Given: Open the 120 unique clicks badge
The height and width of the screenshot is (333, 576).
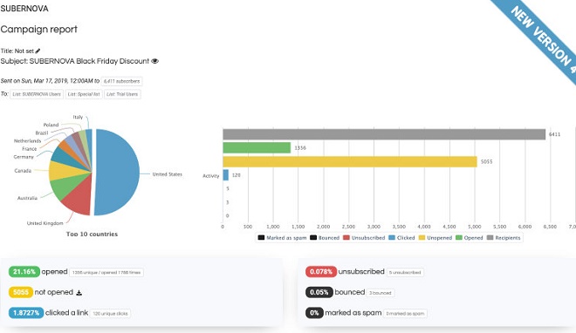Looking at the screenshot, I should [x=110, y=314].
